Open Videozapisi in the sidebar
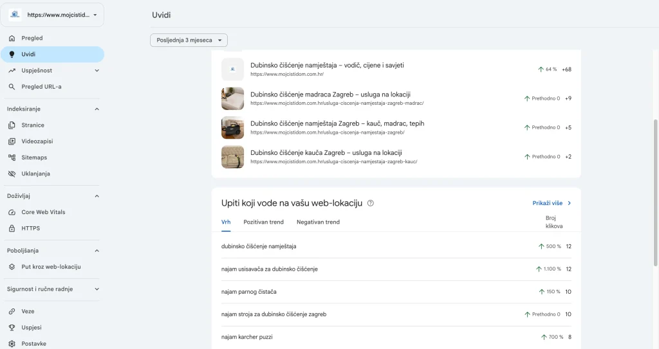659x349 pixels. click(53, 141)
